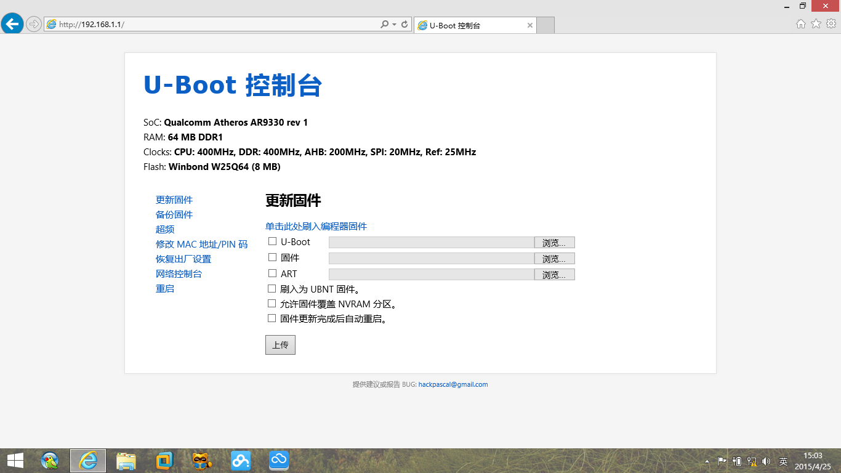Click the search magnifier in the address bar

(385, 25)
